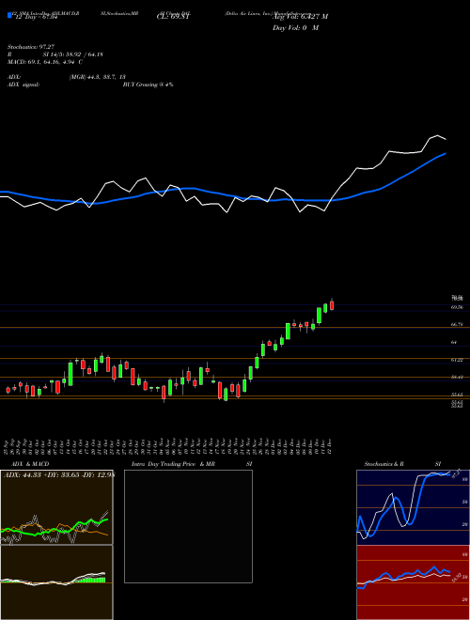Click the blue 12 Day SMA legend square
The image size is (470, 620).
click(x=9, y=16)
